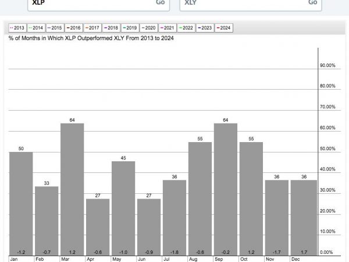Image resolution: width=349 pixels, height=262 pixels.
Task: Focus the XLP symbol input field
Action: 98,5
